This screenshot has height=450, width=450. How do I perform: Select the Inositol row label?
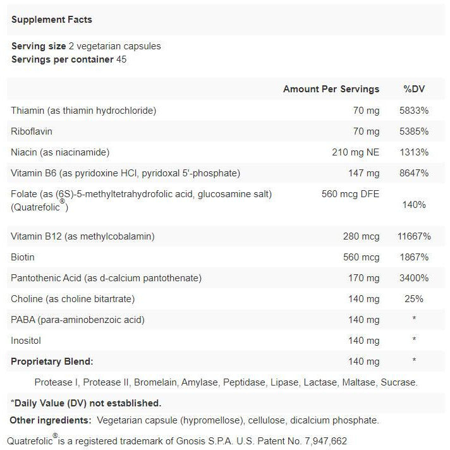pos(26,341)
